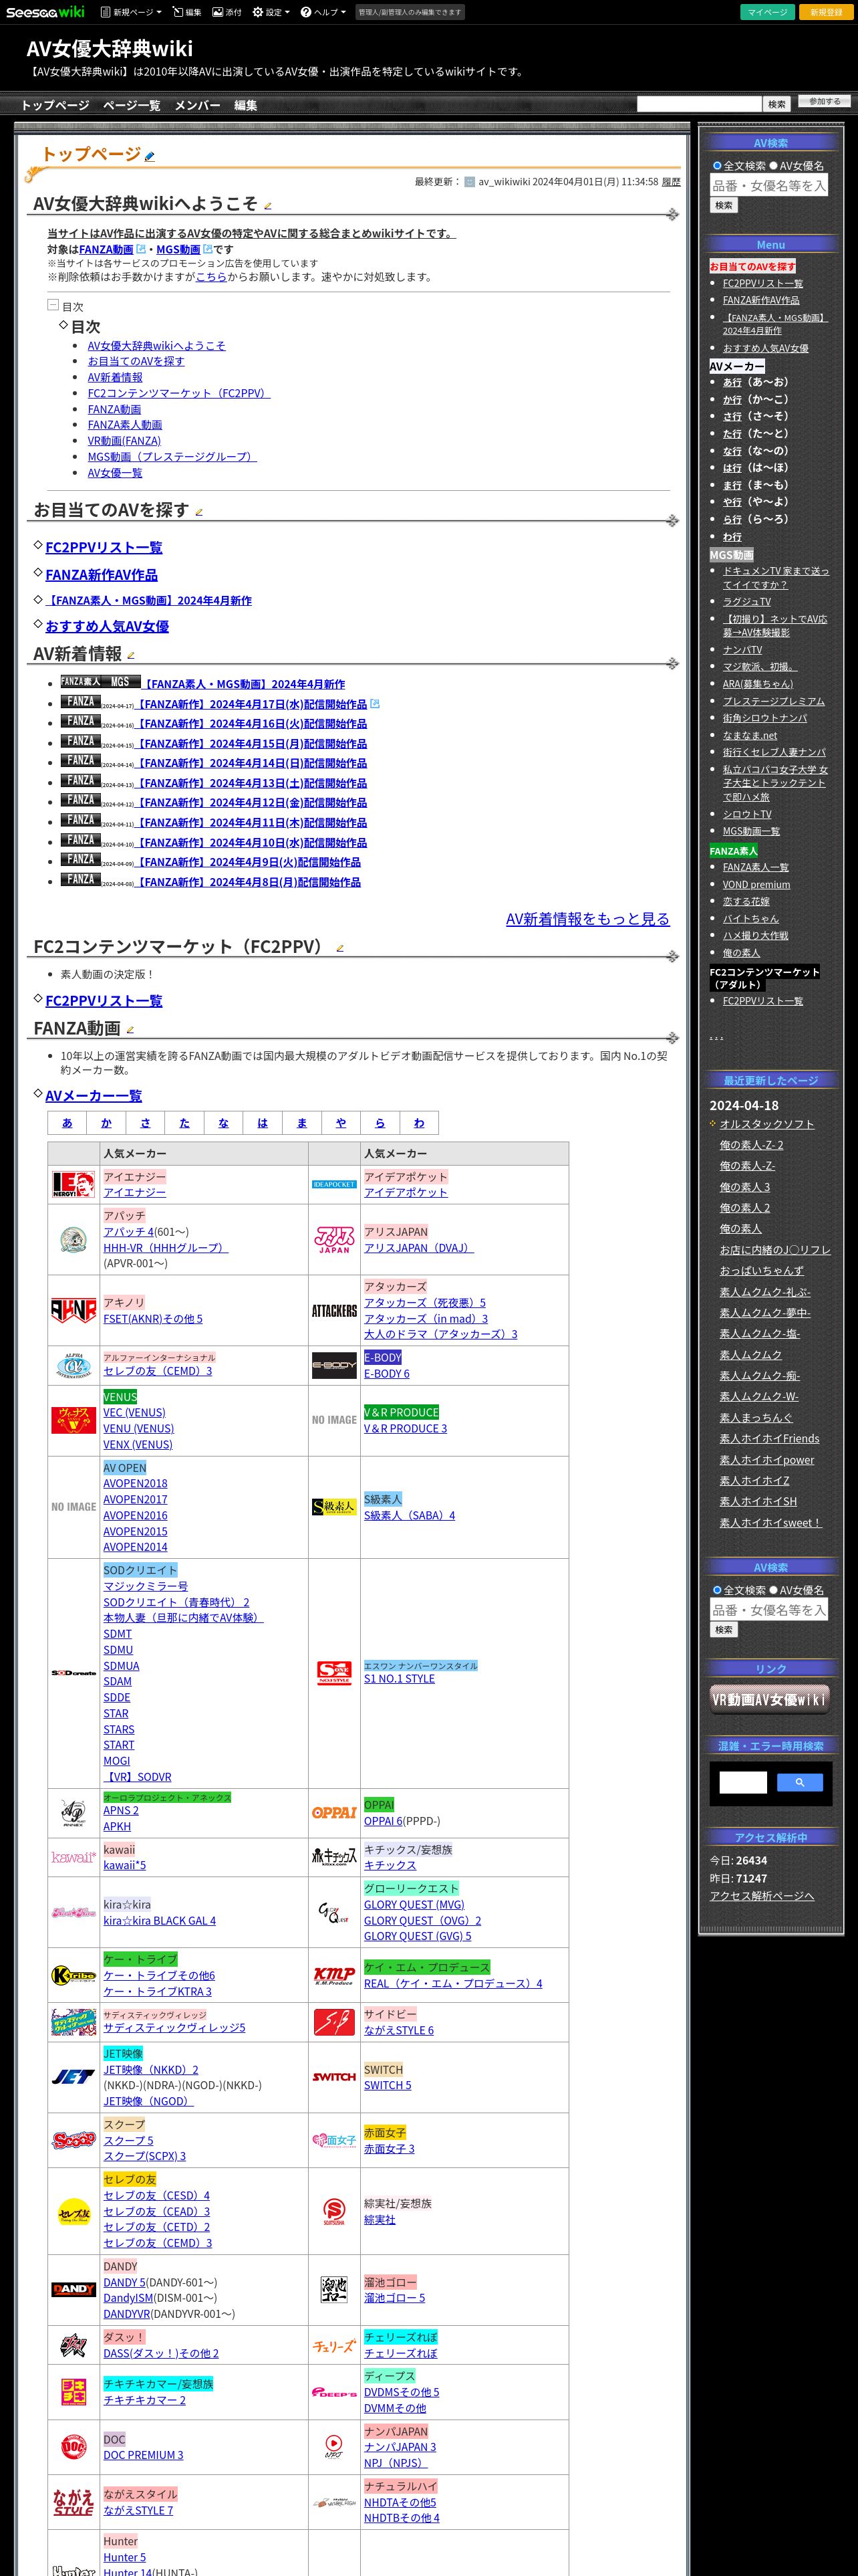The width and height of the screenshot is (858, 2576).
Task: Select AV女優名 radio in lower AV検索 box
Action: click(x=773, y=1590)
